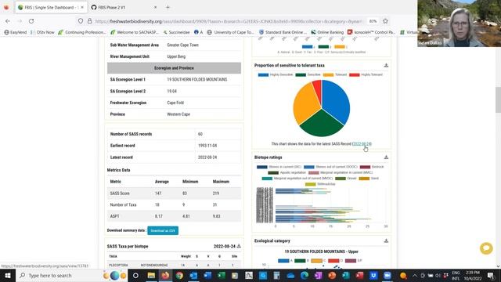Image resolution: width=501 pixels, height=282 pixels.
Task: Show hidden system tray icons
Action: [414, 275]
